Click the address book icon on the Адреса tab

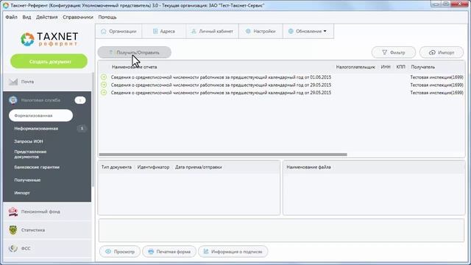tap(155, 31)
